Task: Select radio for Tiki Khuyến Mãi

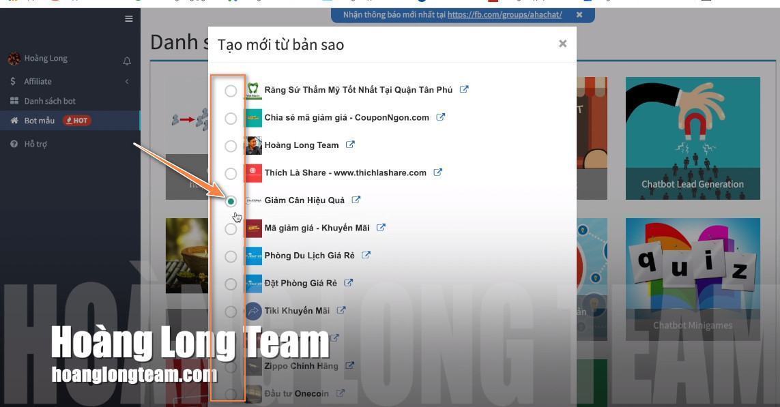Action: 231,312
